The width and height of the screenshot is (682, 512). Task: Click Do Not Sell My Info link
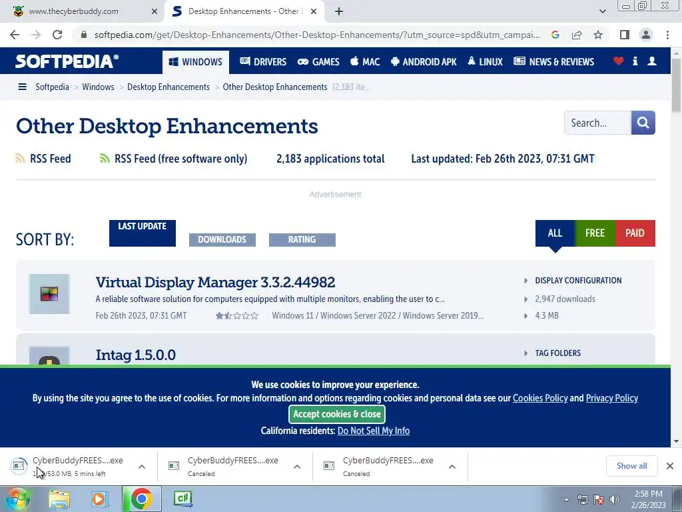point(374,431)
